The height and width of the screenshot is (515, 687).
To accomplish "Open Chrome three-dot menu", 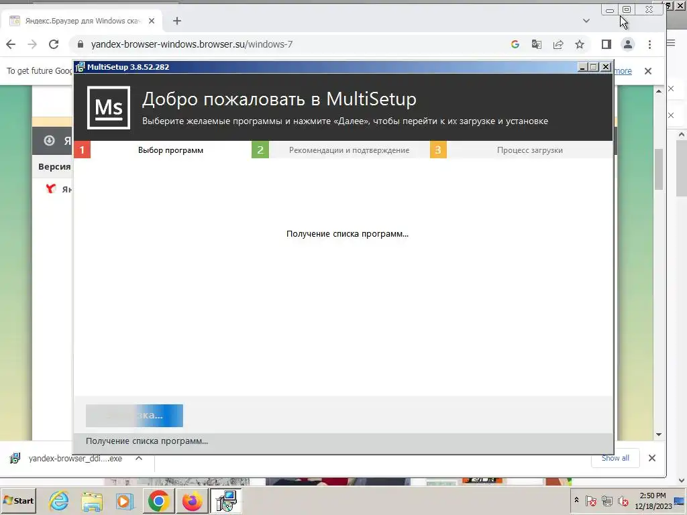I will point(649,44).
